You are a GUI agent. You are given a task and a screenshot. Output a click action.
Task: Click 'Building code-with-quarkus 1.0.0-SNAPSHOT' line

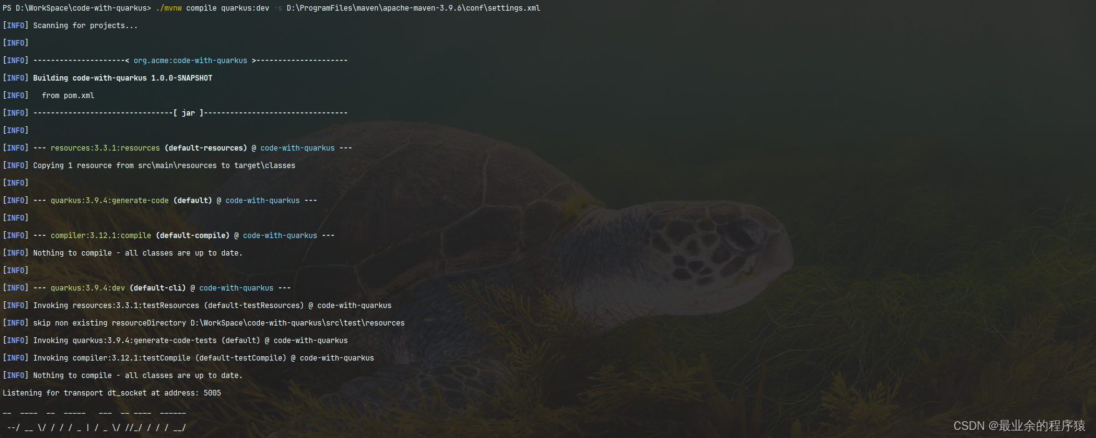click(107, 78)
